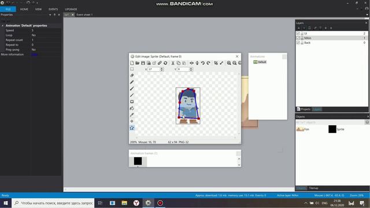
Task: Flip the sprite image vertically
Action: 197,63
